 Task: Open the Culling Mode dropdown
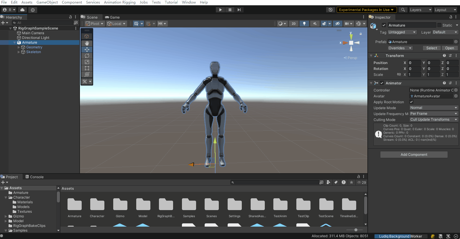point(433,119)
